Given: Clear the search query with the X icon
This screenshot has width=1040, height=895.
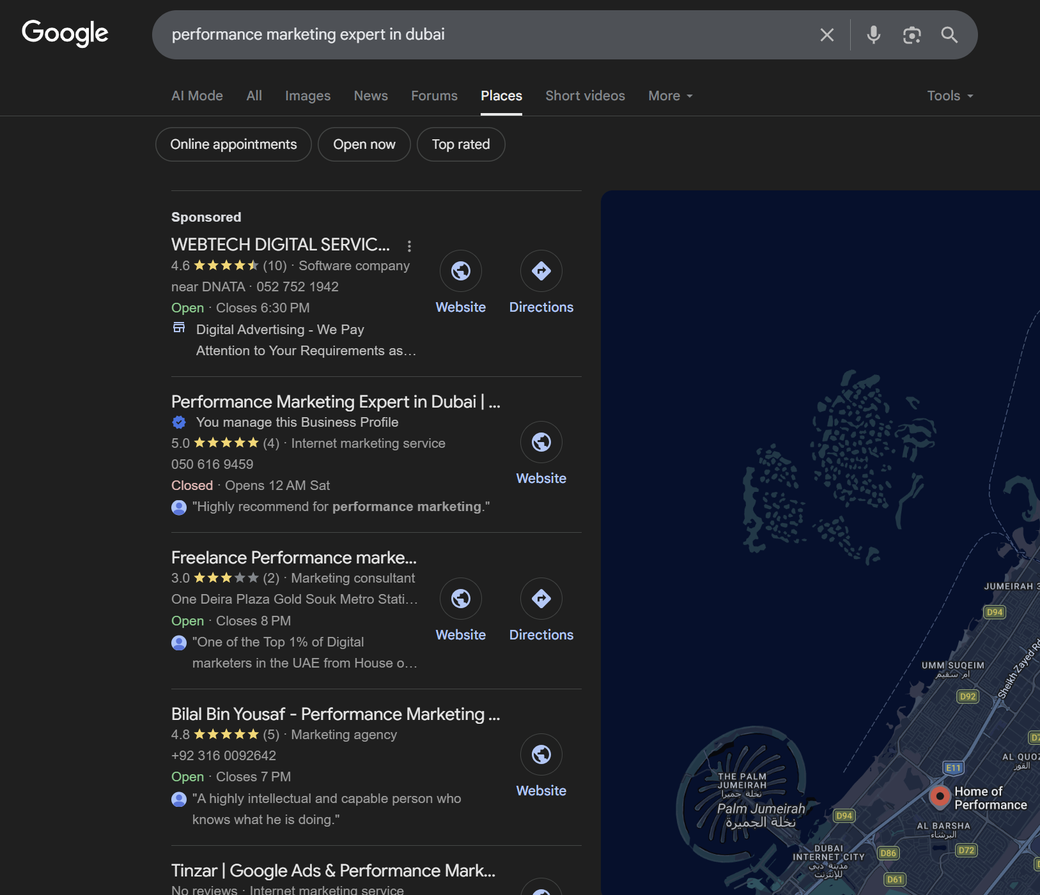Looking at the screenshot, I should [827, 34].
